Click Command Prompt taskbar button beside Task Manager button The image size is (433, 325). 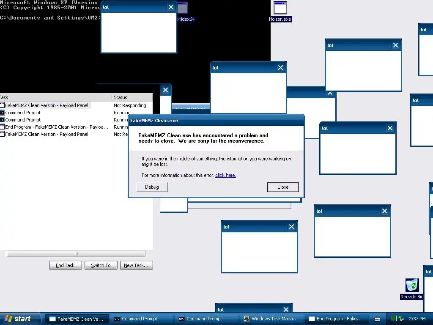pos(206,319)
